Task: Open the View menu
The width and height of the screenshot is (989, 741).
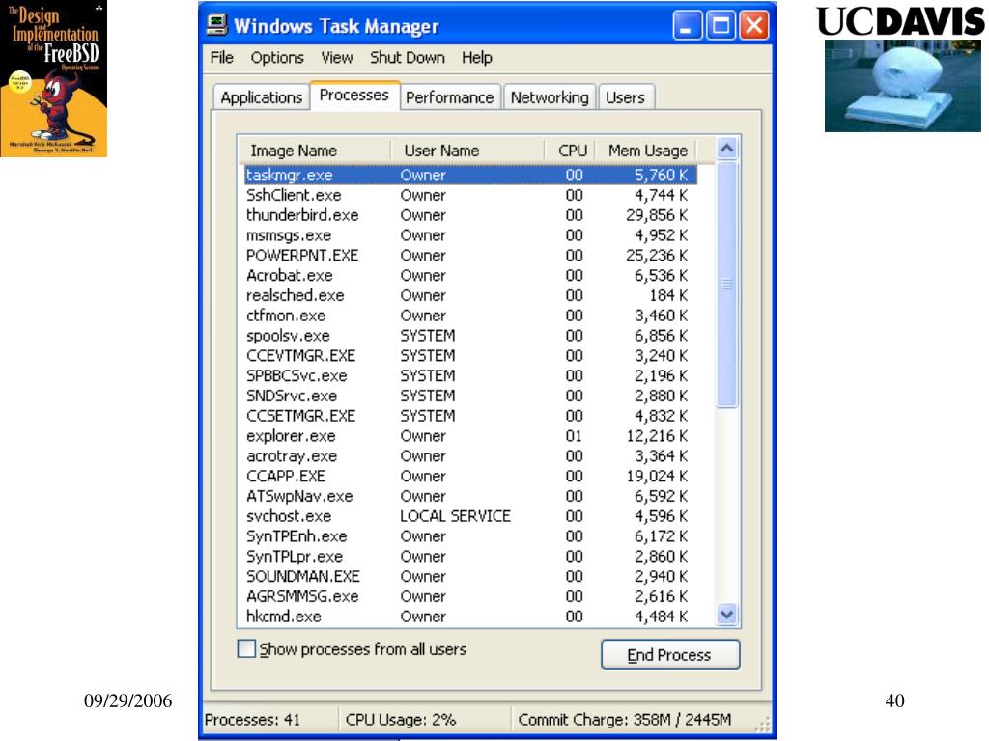Action: click(337, 57)
